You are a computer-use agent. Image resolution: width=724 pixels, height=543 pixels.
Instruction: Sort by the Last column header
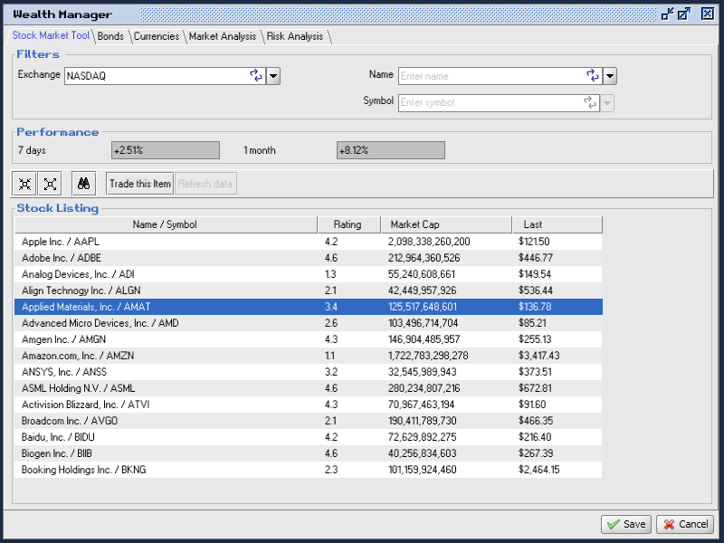[x=557, y=224]
